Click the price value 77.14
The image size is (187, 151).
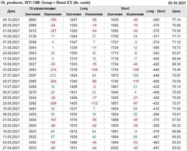pyautogui.click(x=176, y=20)
